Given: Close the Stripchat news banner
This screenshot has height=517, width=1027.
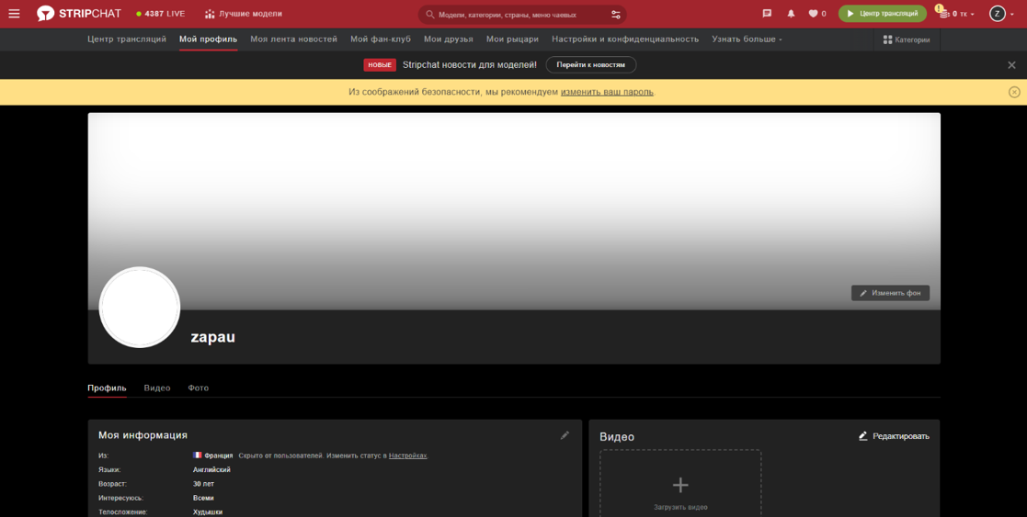Looking at the screenshot, I should click(x=1012, y=65).
